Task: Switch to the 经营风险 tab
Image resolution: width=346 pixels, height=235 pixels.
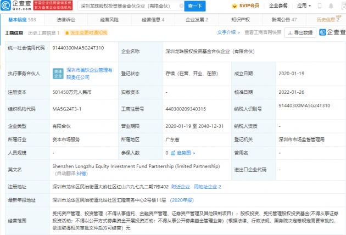Action: [109, 20]
